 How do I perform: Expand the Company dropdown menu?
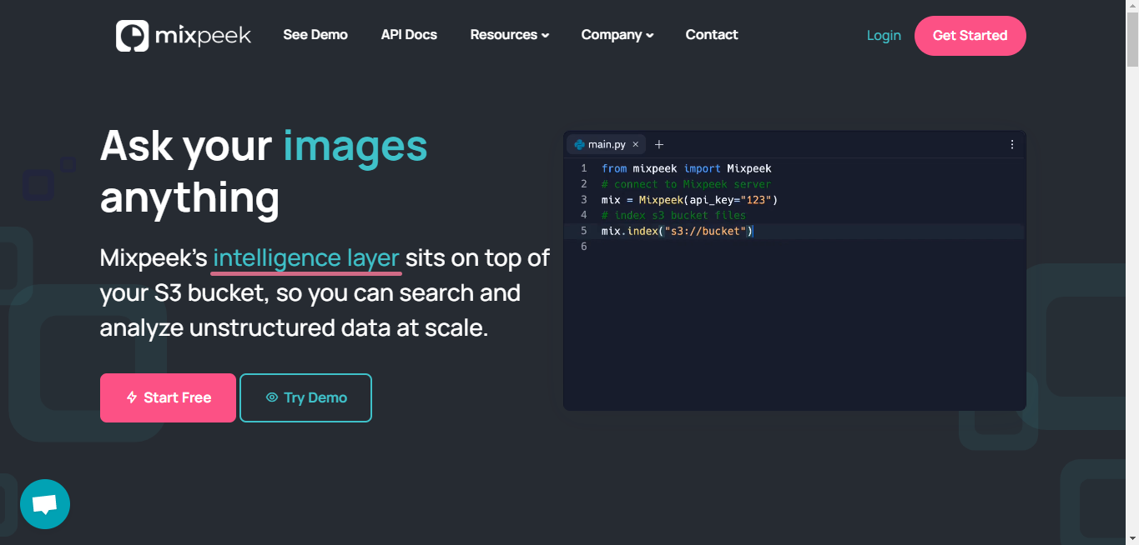click(x=617, y=35)
